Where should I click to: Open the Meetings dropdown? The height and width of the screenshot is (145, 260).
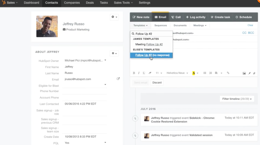click(x=200, y=25)
